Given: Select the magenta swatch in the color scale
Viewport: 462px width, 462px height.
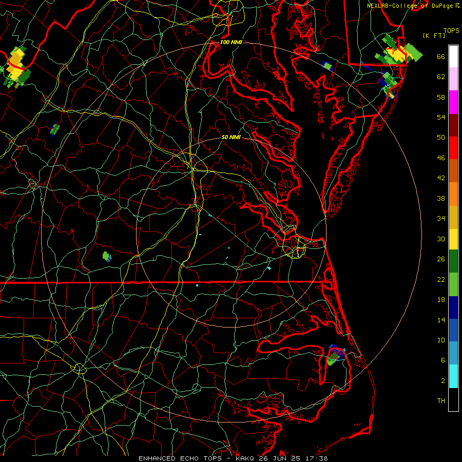Looking at the screenshot, I should (x=453, y=102).
